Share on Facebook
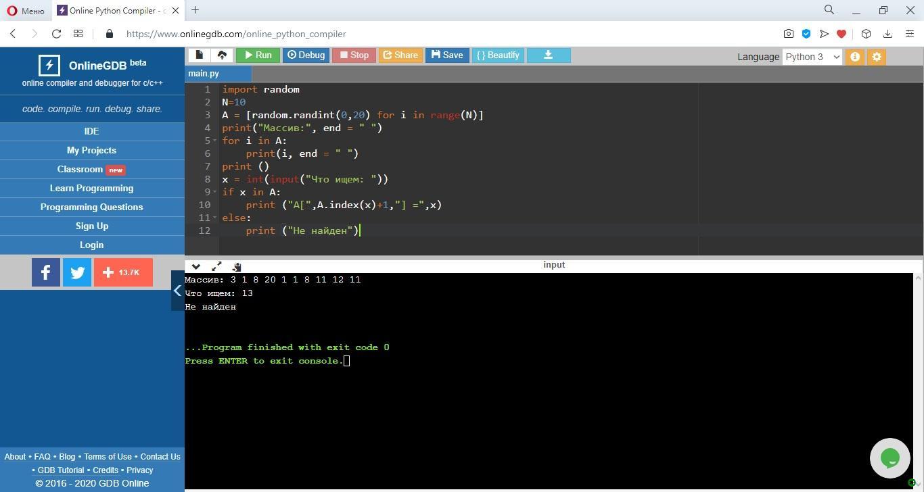The width and height of the screenshot is (924, 492). 46,272
